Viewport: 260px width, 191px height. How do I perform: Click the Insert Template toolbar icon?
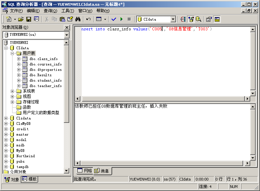click(36, 19)
